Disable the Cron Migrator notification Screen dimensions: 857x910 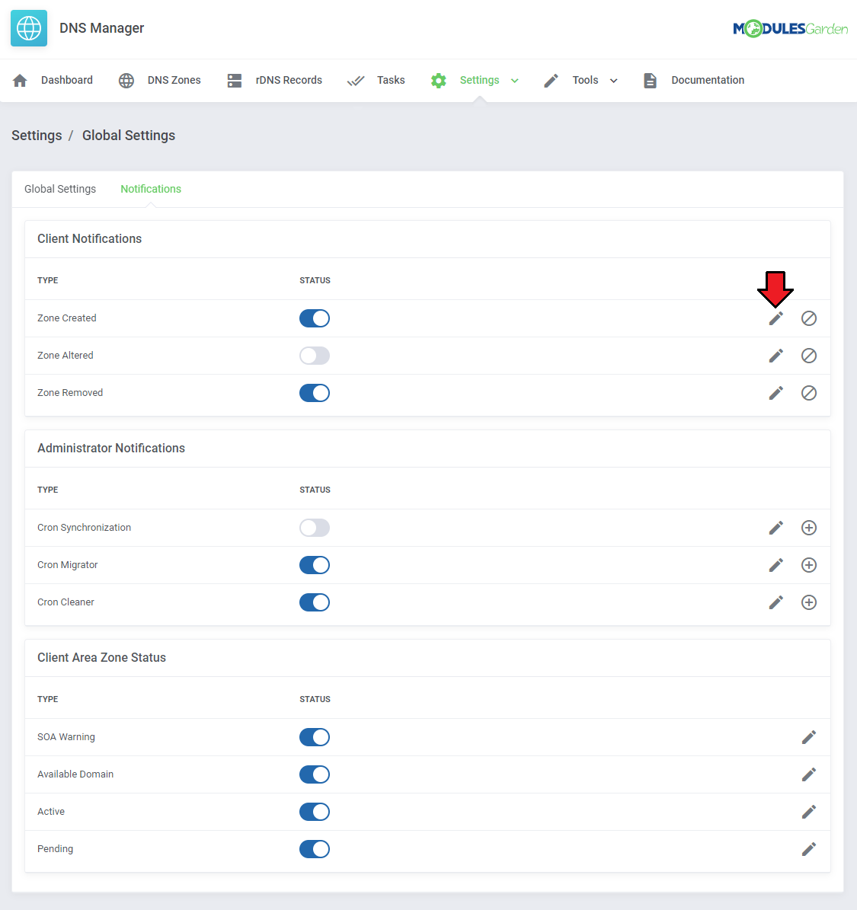coord(315,565)
